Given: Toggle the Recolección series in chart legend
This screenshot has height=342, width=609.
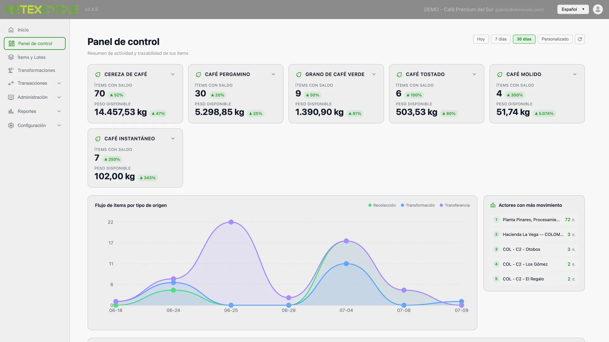Looking at the screenshot, I should click(x=382, y=205).
